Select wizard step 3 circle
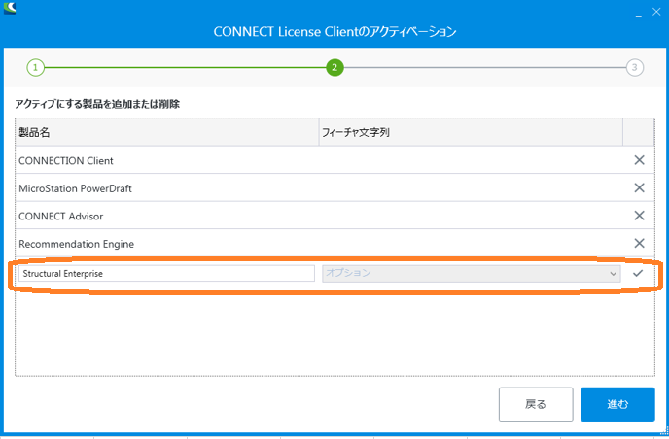 point(634,67)
